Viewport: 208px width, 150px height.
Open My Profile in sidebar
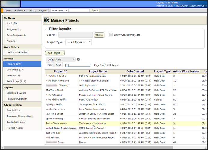[12, 23]
